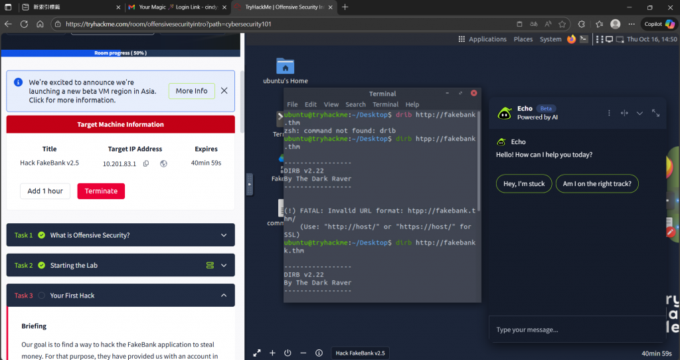Toggle the split-pane divider handle
The image size is (680, 360).
(x=250, y=185)
